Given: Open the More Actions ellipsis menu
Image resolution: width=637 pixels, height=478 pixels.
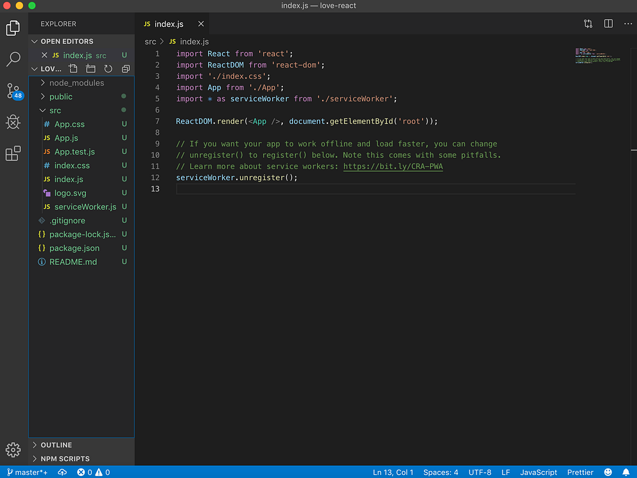Looking at the screenshot, I should coord(627,23).
